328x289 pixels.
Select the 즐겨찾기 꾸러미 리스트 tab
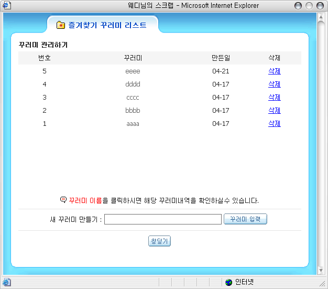pos(102,25)
